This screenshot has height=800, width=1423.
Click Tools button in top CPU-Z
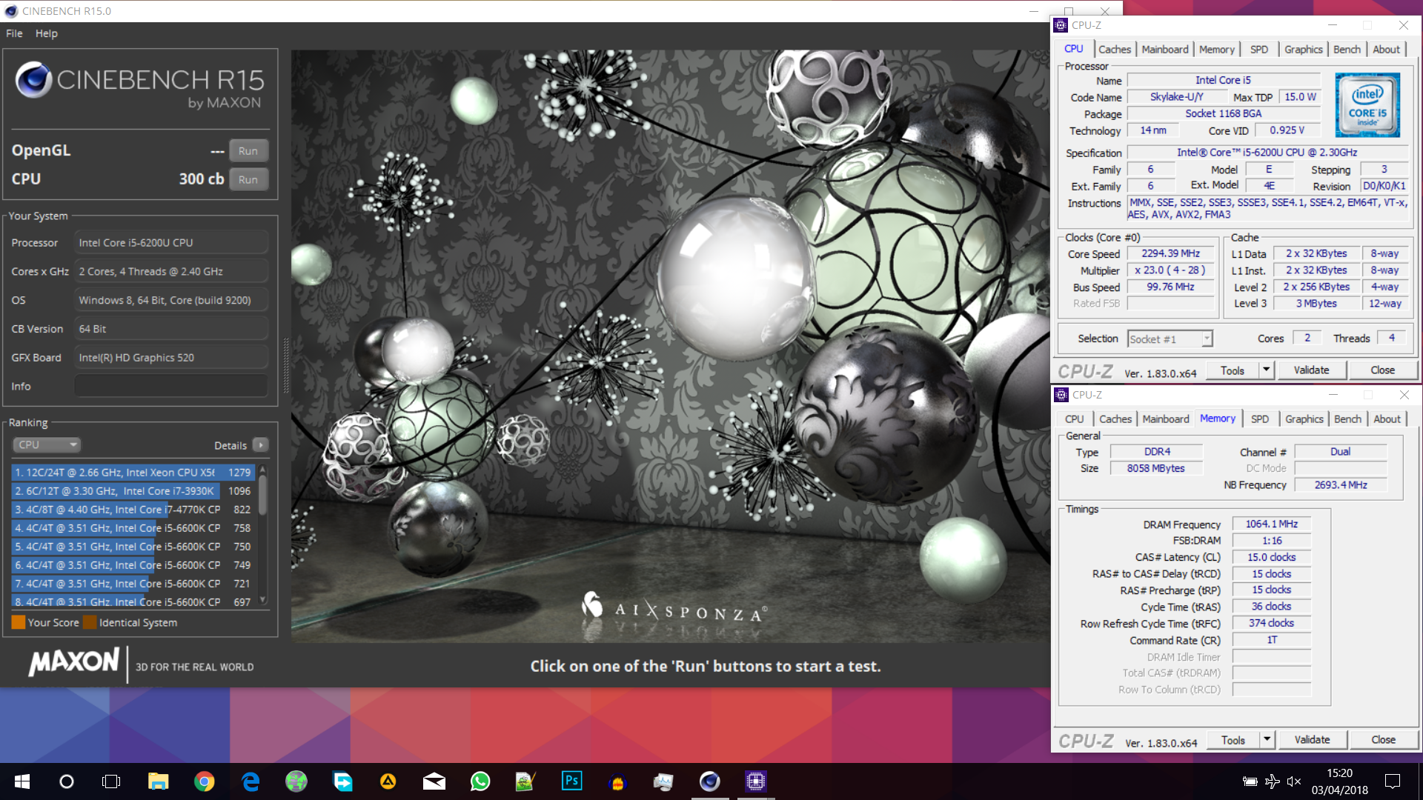click(1232, 370)
